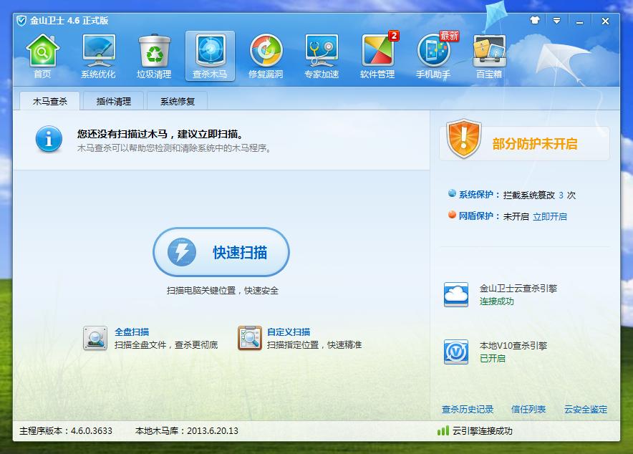
Task: Open 手机助手 phone assistant
Action: (x=433, y=56)
